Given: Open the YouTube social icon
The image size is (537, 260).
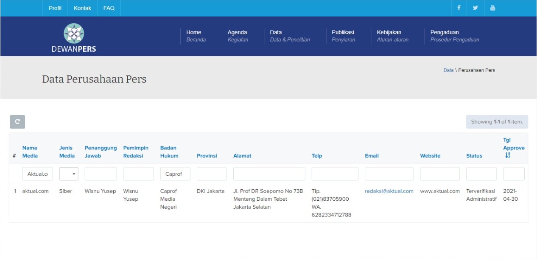Looking at the screenshot, I should point(492,8).
